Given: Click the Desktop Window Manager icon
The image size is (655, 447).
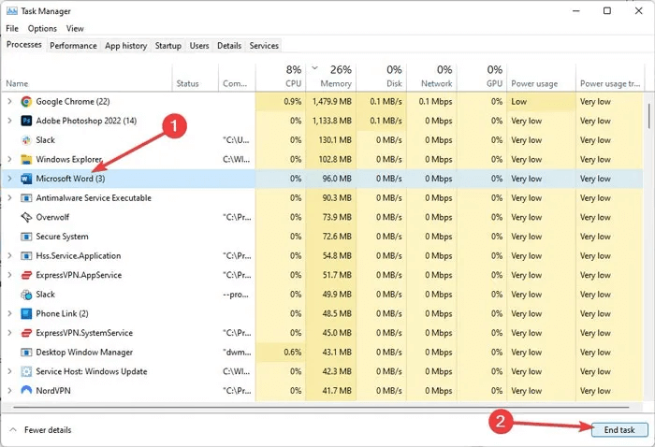Looking at the screenshot, I should click(x=26, y=353).
